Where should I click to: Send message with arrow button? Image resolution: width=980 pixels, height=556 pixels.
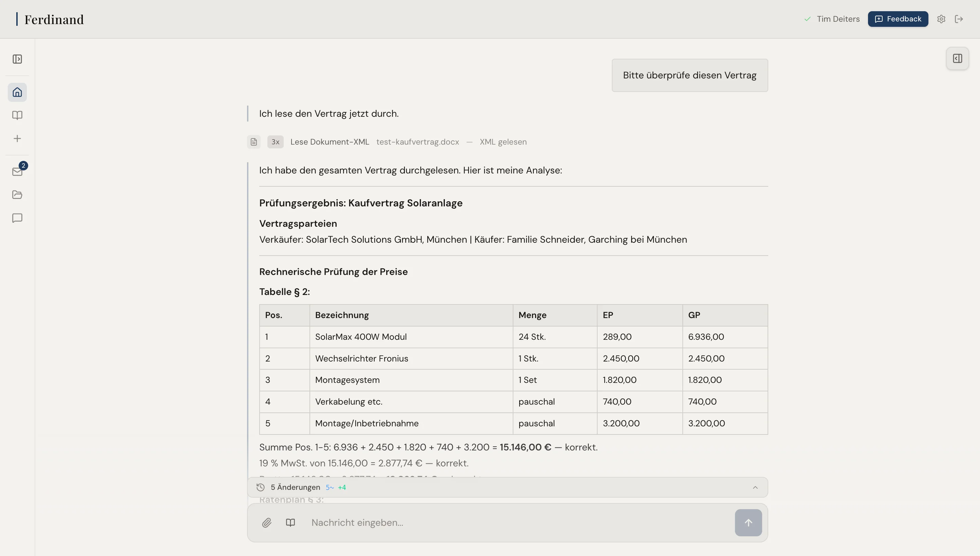[748, 522]
